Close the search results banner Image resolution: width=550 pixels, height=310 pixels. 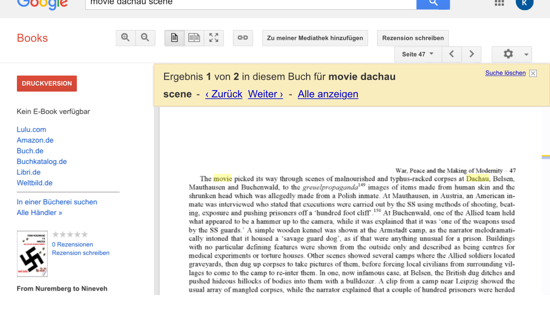533,74
